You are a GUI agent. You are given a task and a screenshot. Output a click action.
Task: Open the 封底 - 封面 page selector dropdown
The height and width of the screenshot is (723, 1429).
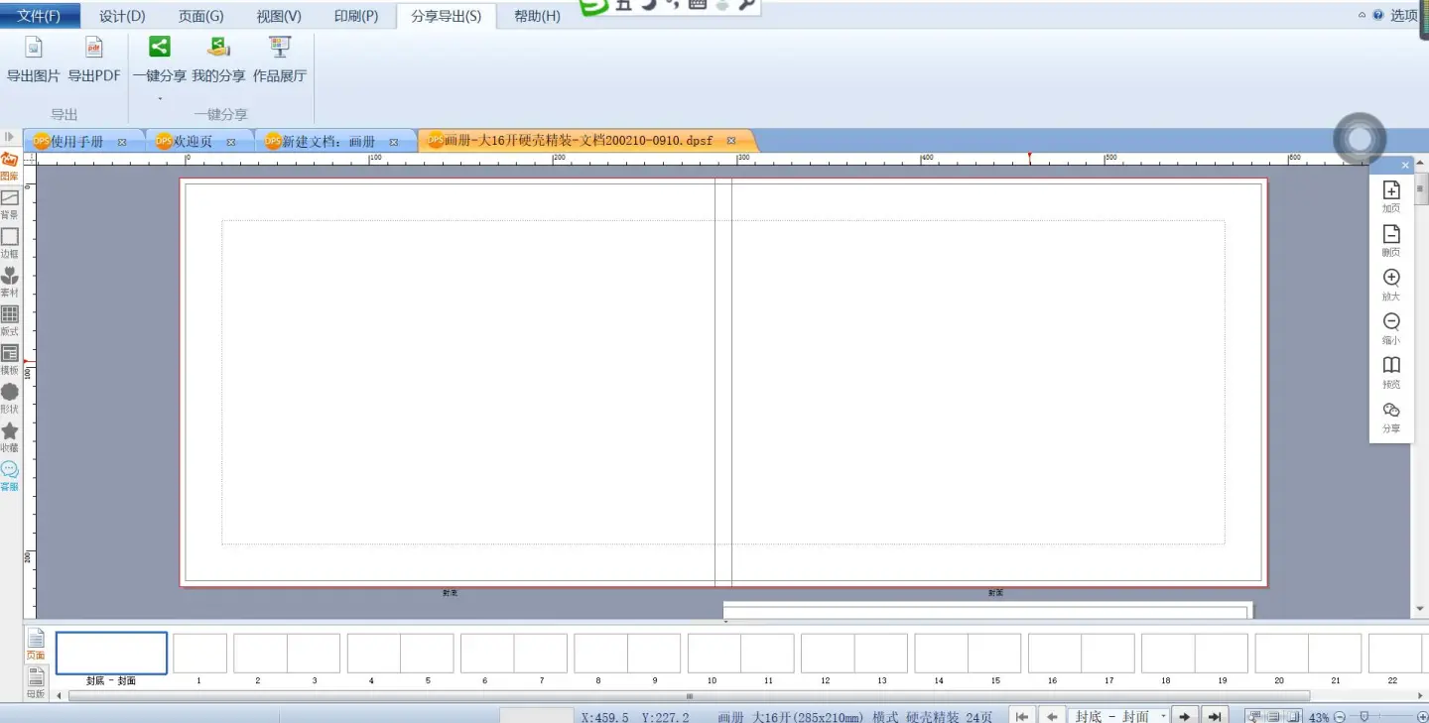[x=1163, y=716]
